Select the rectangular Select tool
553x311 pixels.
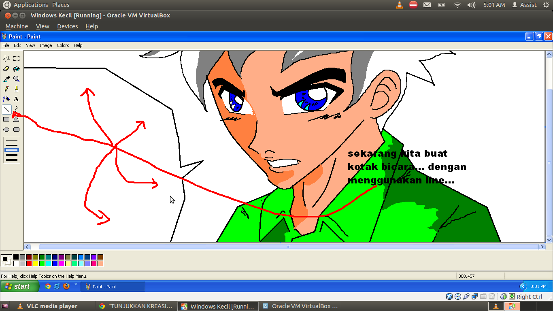click(16, 59)
